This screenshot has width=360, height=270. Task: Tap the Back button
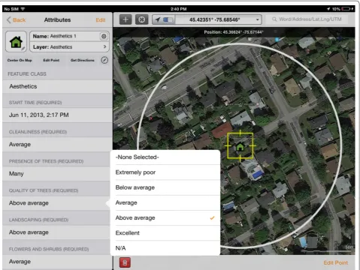pos(17,20)
